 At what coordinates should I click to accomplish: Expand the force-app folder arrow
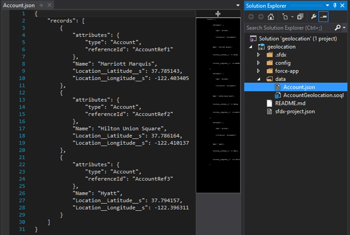(258, 71)
